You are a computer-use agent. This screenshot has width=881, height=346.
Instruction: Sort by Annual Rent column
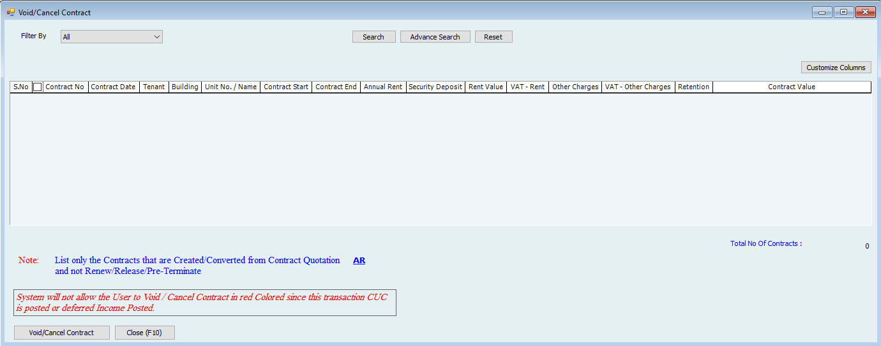[x=383, y=87]
